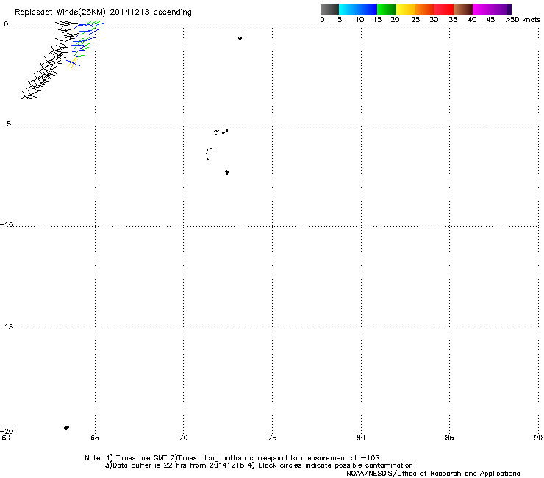The height and width of the screenshot is (478, 544).
Task: Click longitude label '80' on bottom axis
Action: tap(361, 438)
